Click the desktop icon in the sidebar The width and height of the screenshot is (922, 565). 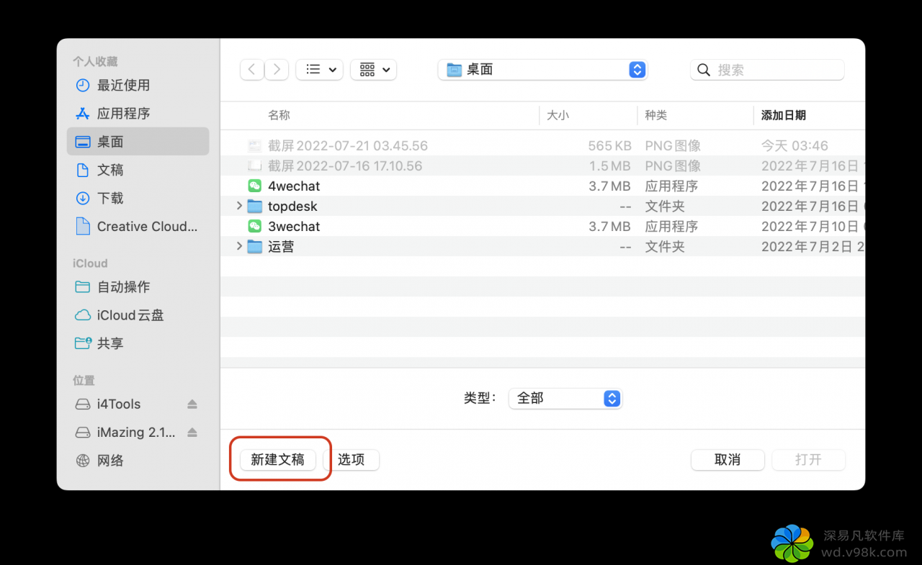click(83, 142)
